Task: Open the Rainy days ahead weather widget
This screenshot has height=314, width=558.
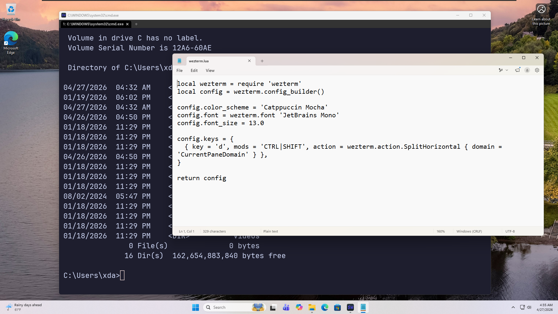Action: coord(24,307)
